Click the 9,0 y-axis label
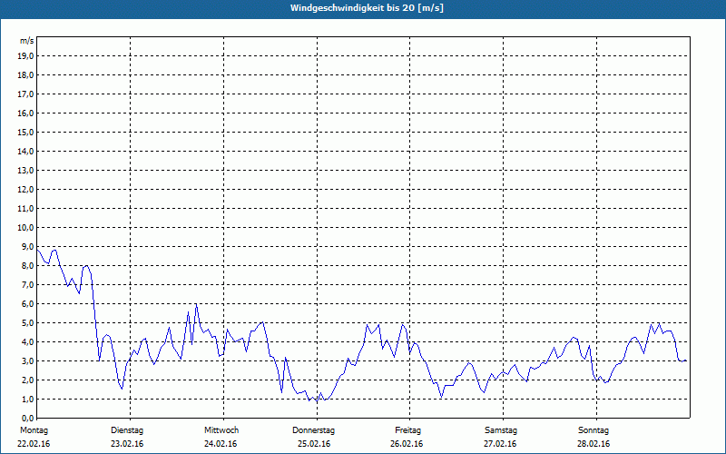726x454 pixels. click(x=27, y=246)
